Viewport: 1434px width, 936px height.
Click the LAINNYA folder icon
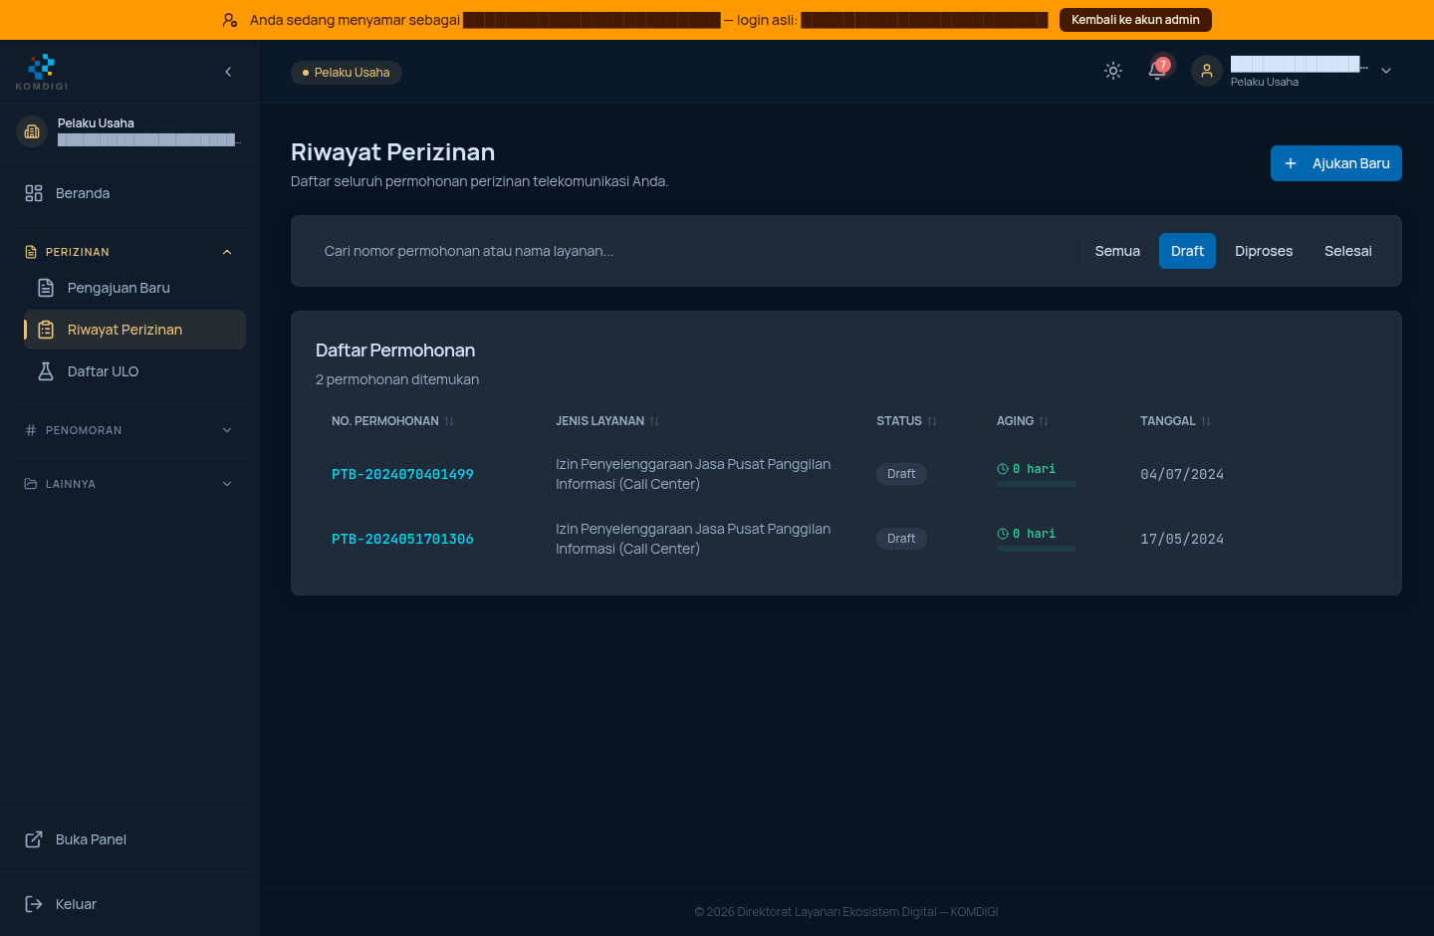pyautogui.click(x=31, y=484)
